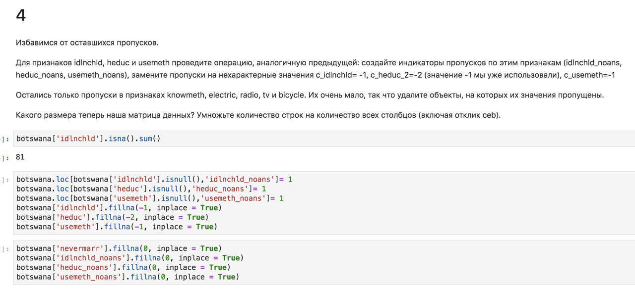Click the line botswana['usemeth'].fillna(-1, inplace = True)
The height and width of the screenshot is (289, 635).
coord(117,227)
